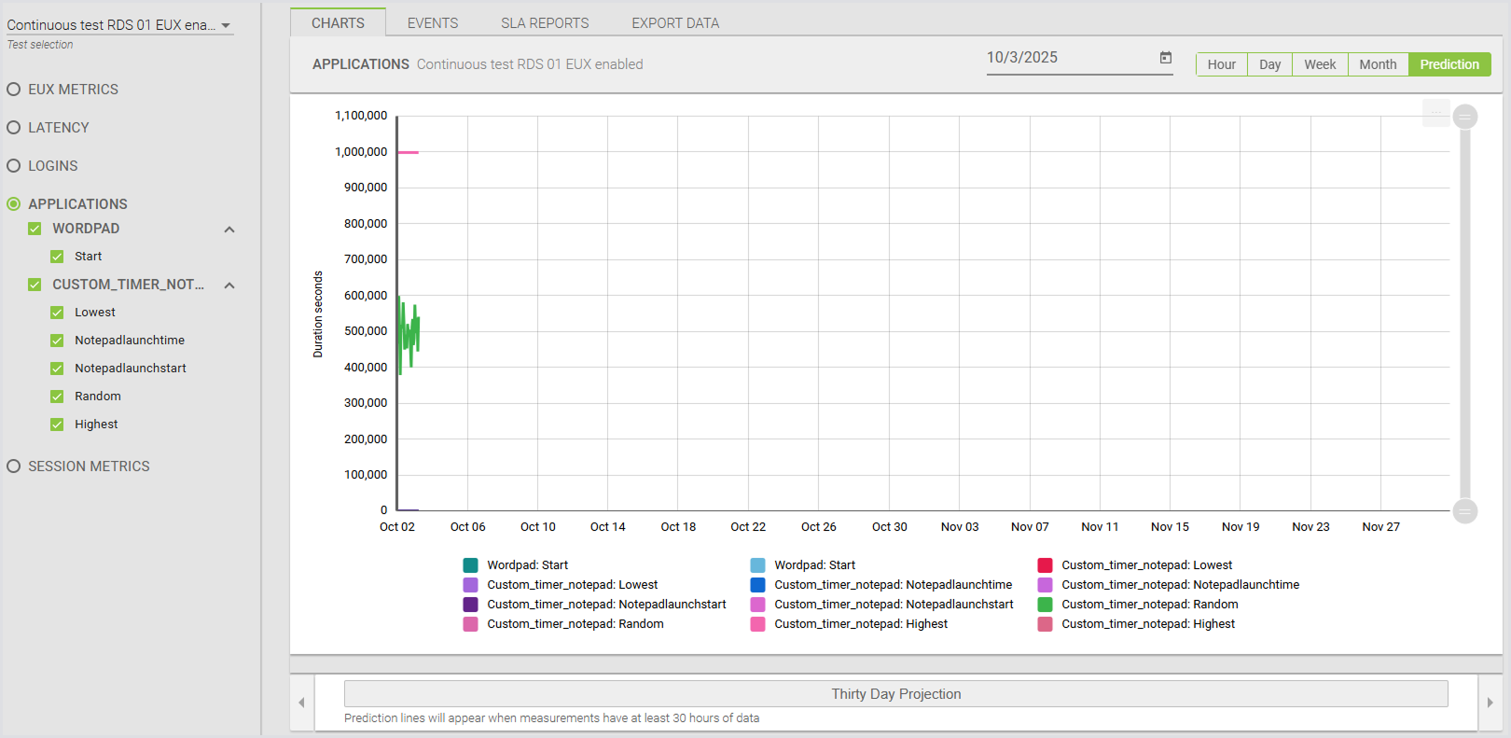Screen dimensions: 1511x738
Task: Click green Custom_timer_notepad: Random legend icon
Action: tap(1045, 605)
